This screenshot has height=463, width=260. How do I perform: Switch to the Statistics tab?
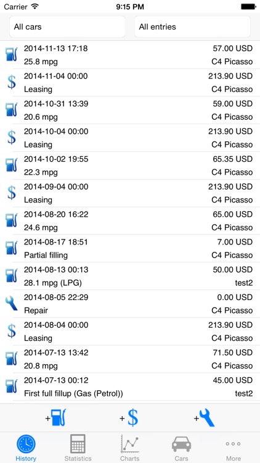point(78,448)
